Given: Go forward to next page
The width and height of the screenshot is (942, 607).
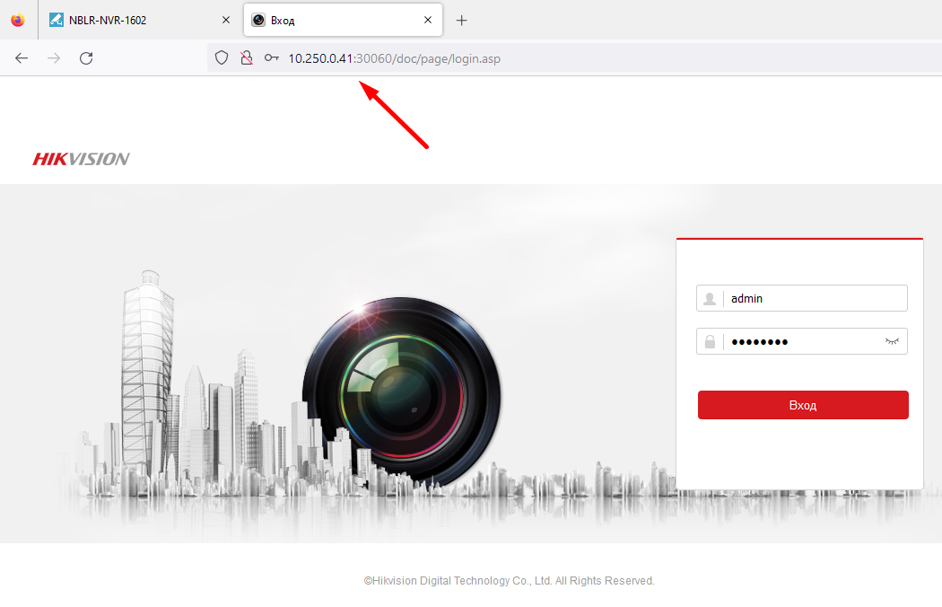Looking at the screenshot, I should (x=54, y=58).
